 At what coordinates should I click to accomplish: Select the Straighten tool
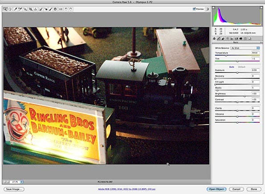click(36, 9)
